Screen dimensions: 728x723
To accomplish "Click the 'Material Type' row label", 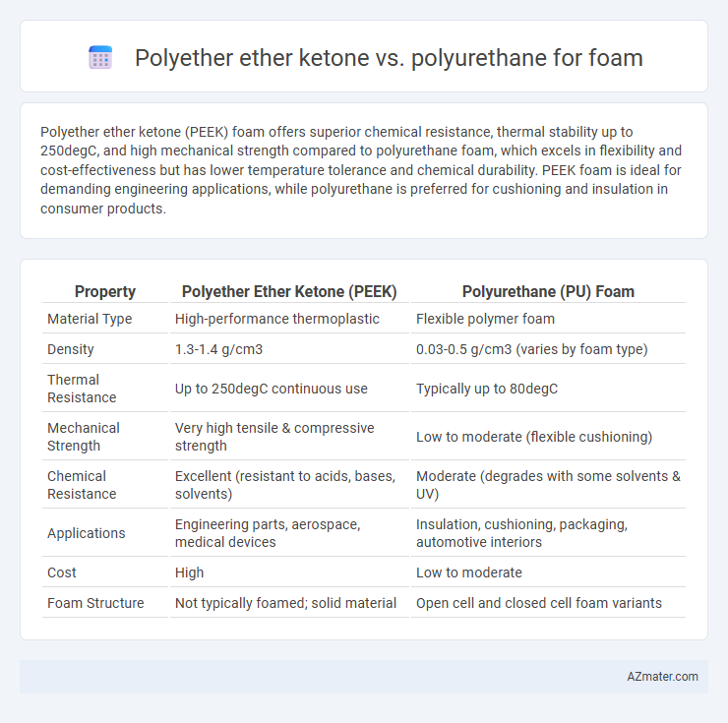I will (90, 319).
